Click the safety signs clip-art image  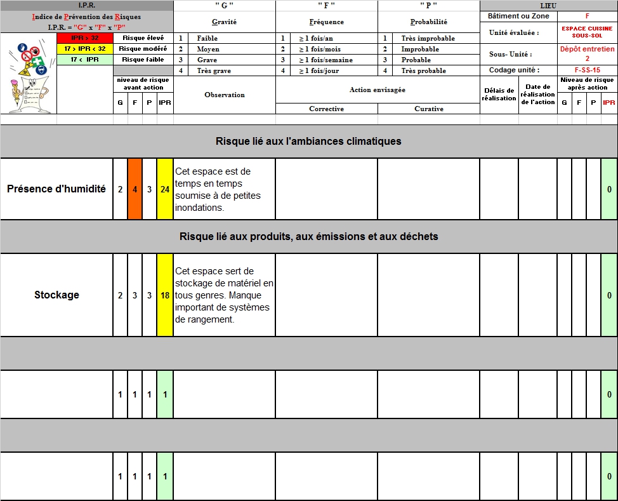click(28, 73)
